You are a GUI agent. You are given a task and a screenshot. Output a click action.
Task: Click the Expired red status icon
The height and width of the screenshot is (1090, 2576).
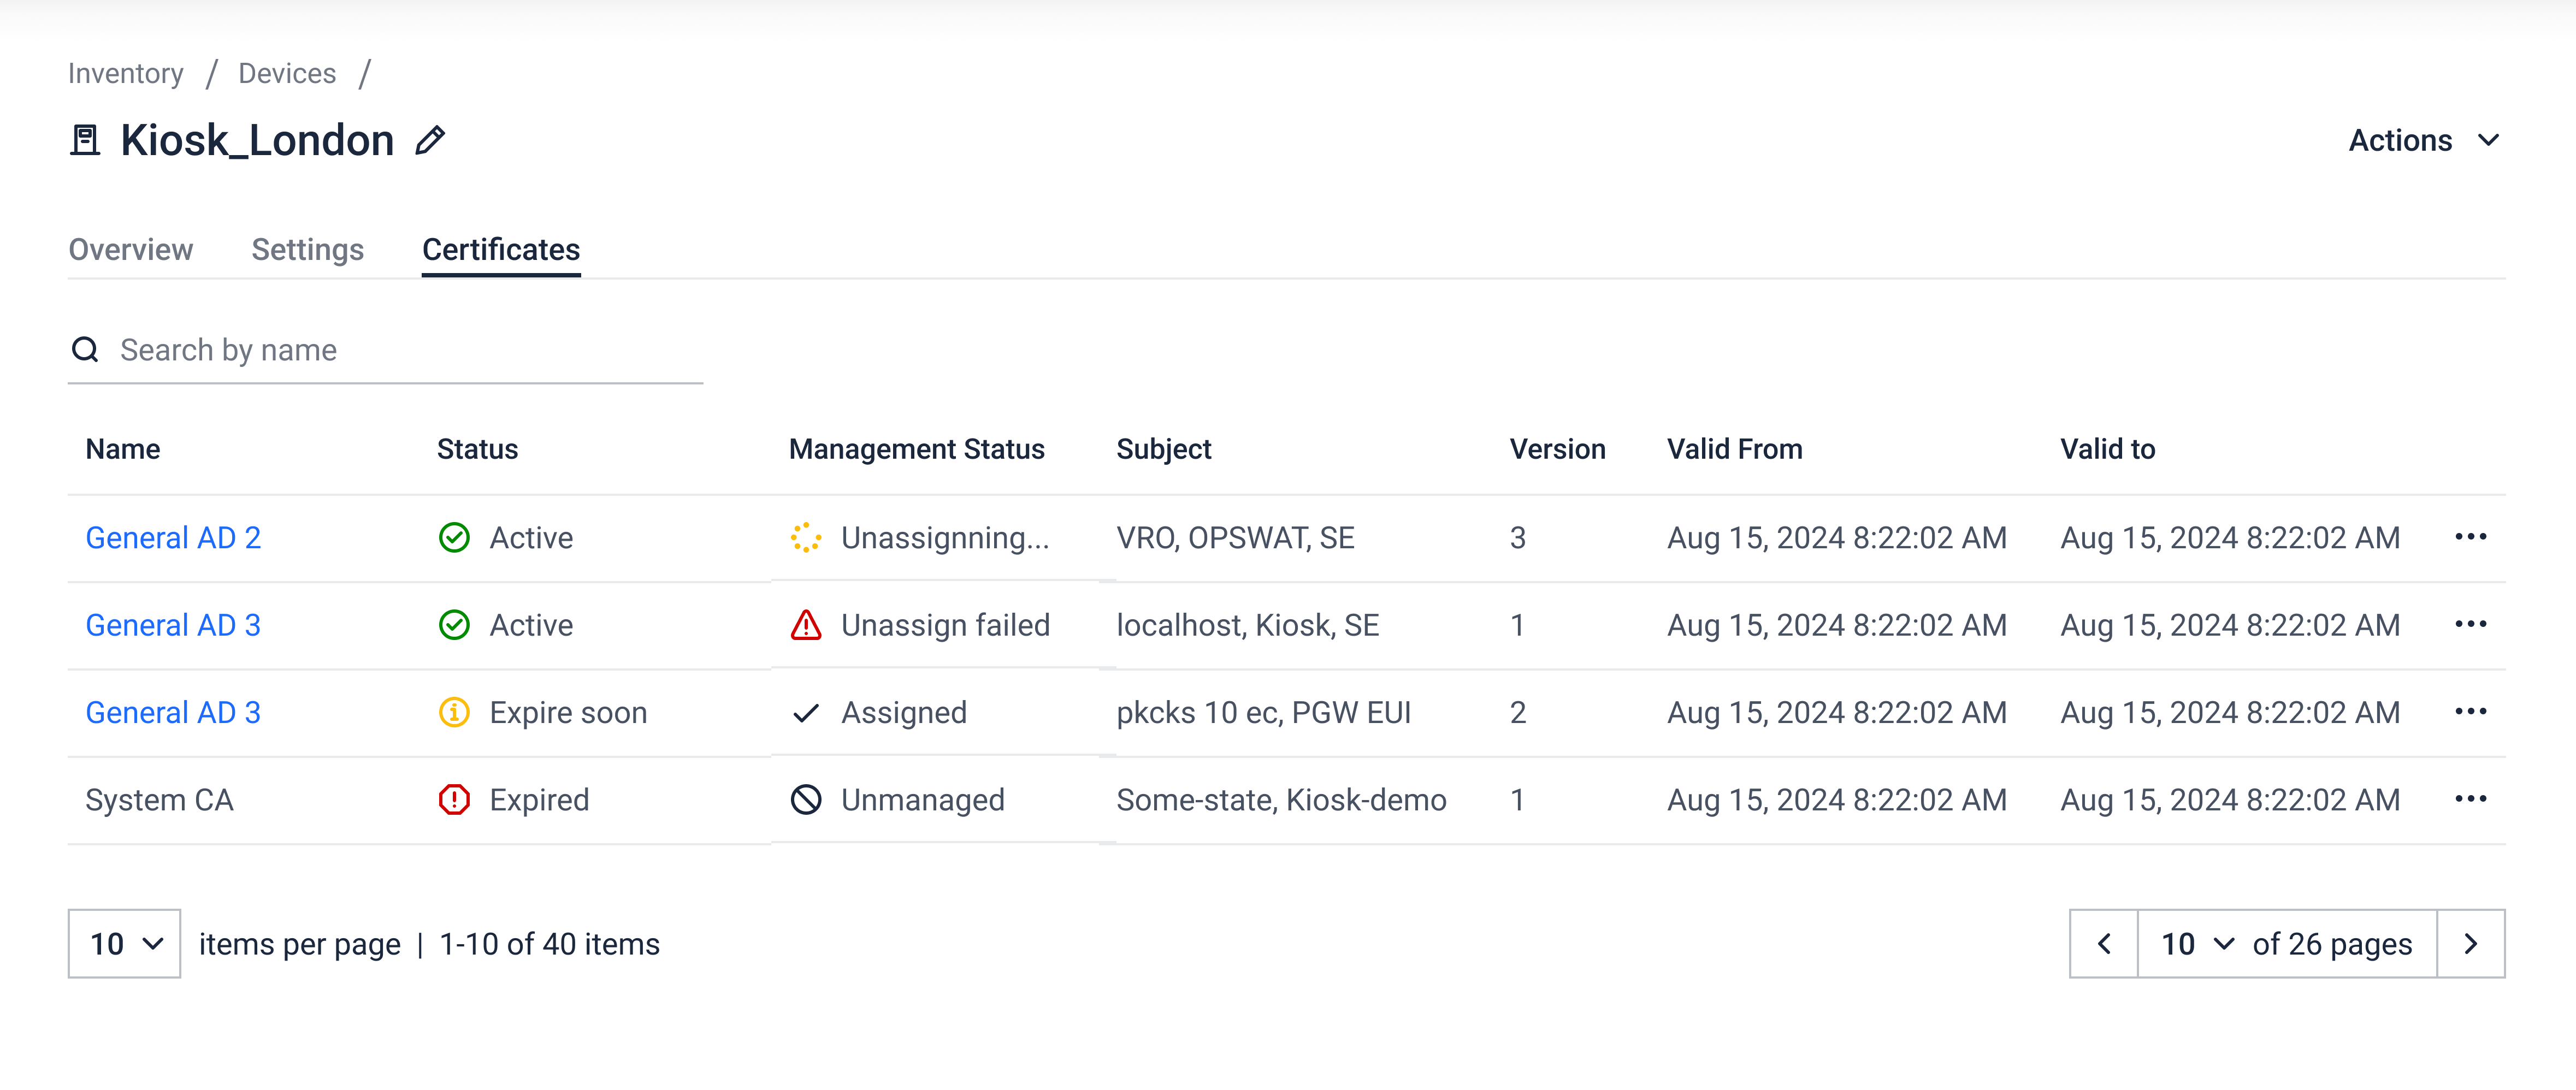point(454,800)
